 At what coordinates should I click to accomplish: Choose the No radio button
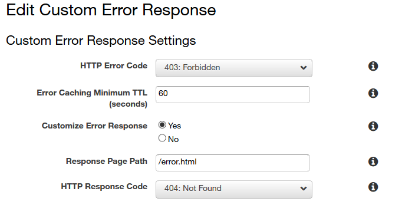tap(162, 138)
